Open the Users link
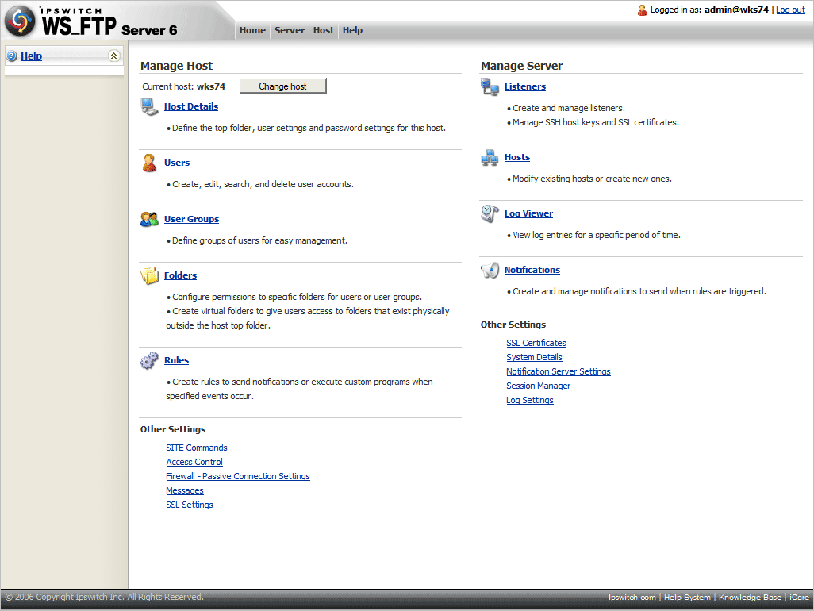This screenshot has height=611, width=814. [177, 163]
